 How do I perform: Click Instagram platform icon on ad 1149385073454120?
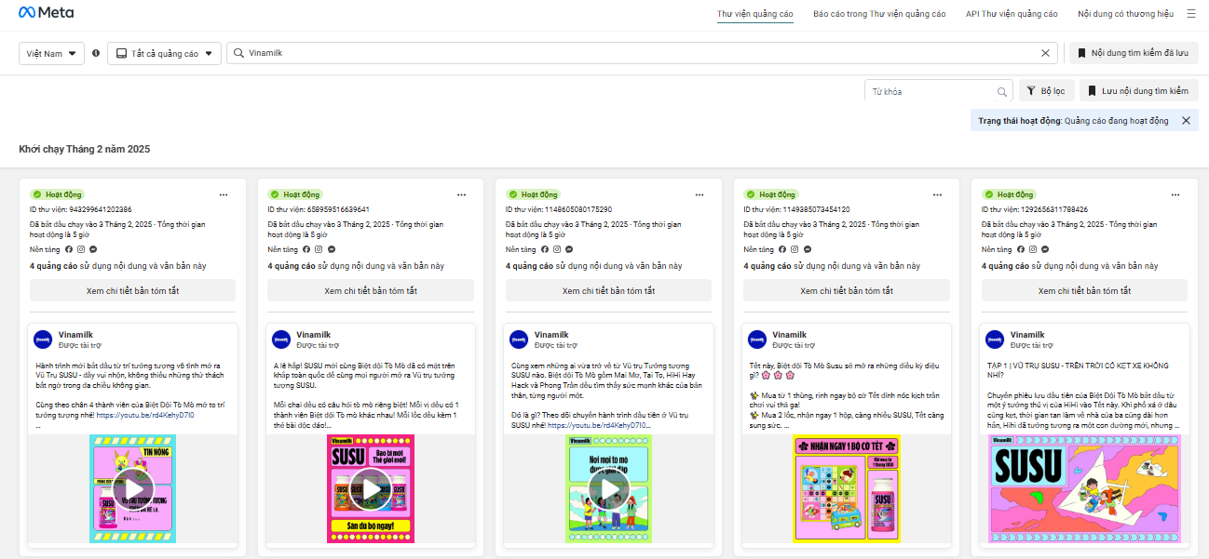(x=795, y=249)
